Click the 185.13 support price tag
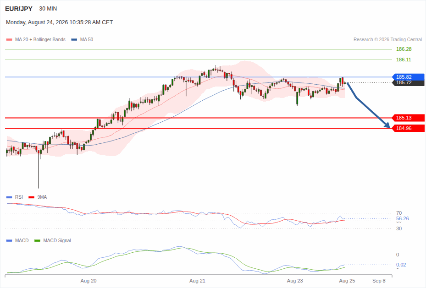The image size is (426, 288). click(x=408, y=118)
